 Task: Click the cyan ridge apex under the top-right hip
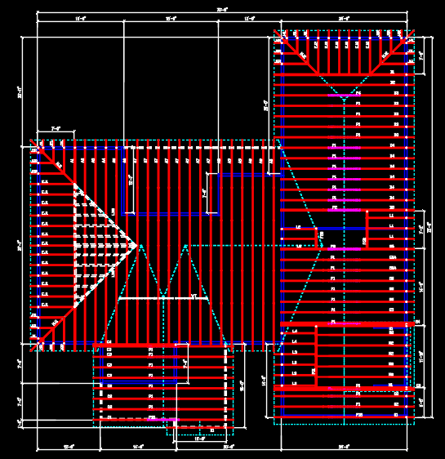[344, 100]
